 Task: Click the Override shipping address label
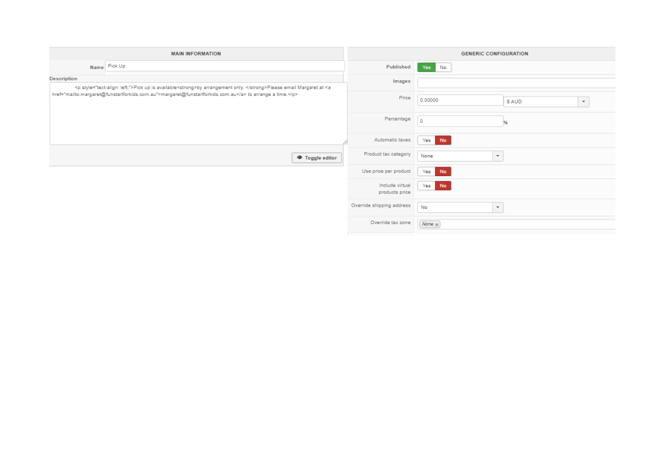(x=381, y=205)
